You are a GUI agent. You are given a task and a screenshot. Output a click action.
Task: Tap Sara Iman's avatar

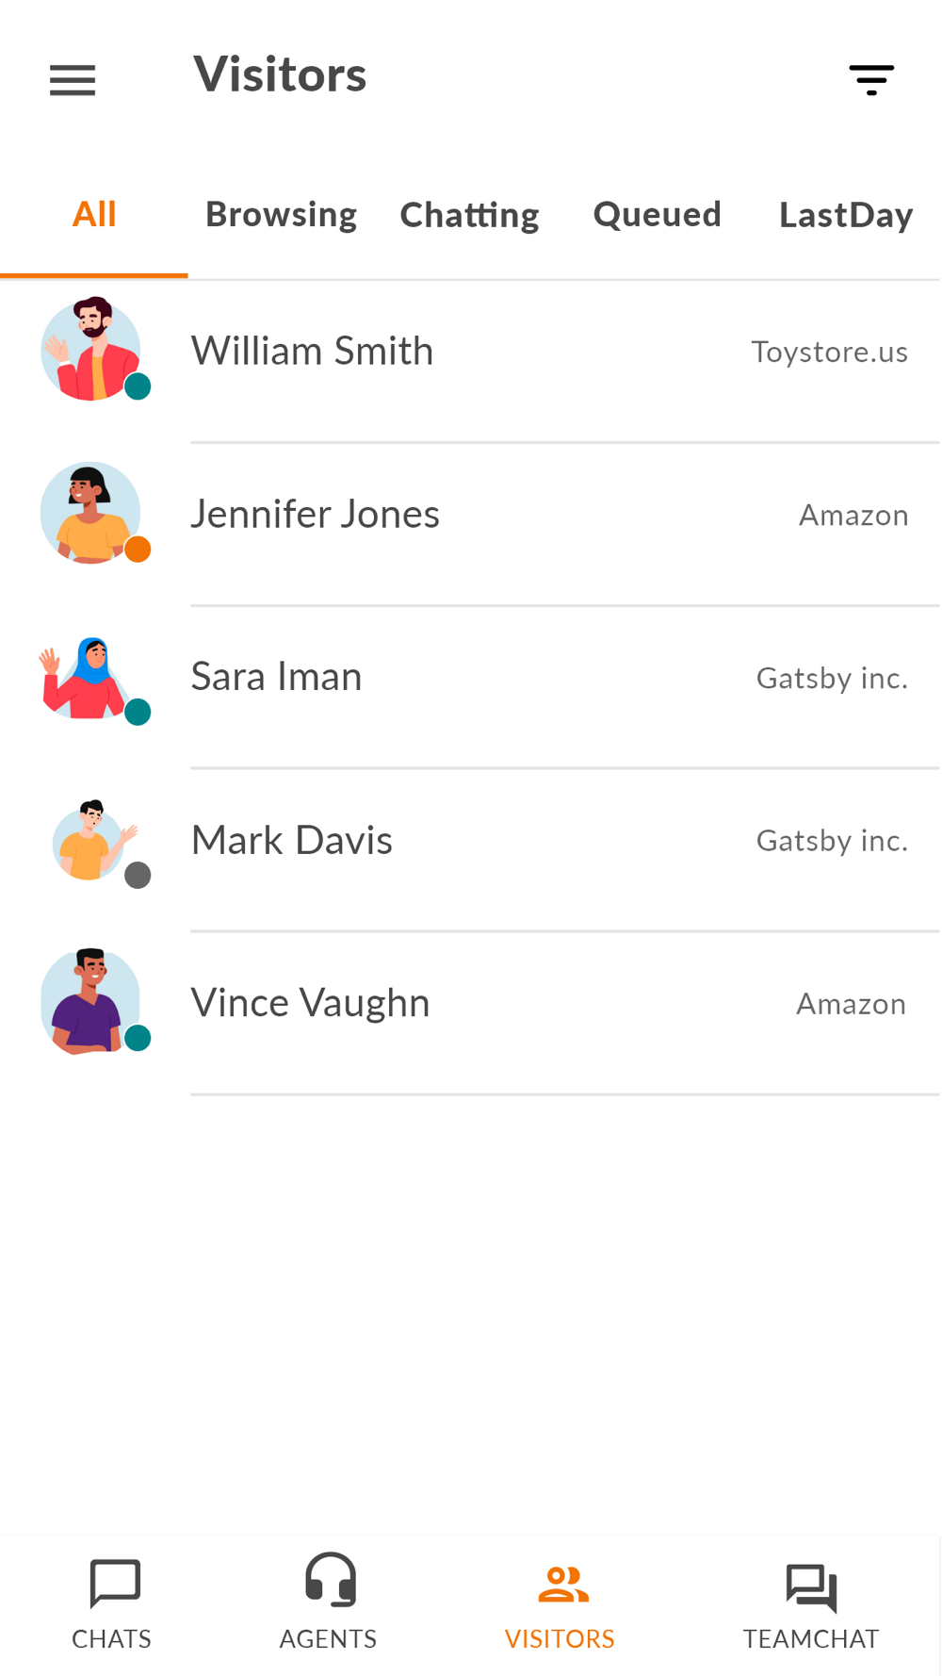click(x=87, y=677)
